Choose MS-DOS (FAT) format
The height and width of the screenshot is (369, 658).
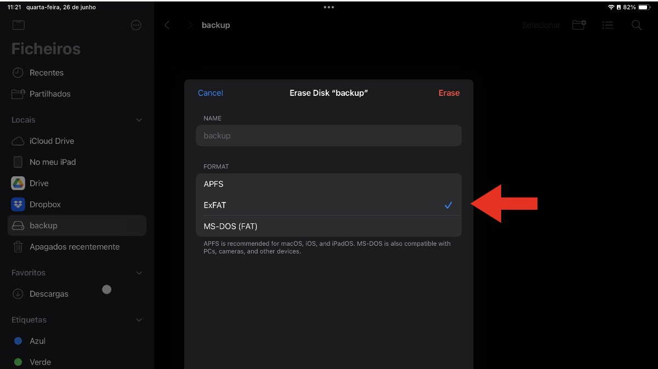(328, 226)
